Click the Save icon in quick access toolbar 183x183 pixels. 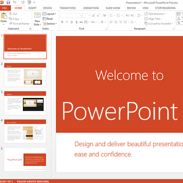(x=8, y=2)
